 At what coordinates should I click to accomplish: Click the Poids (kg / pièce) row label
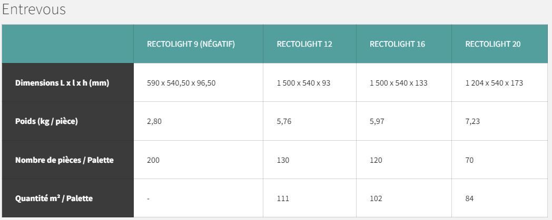46,121
